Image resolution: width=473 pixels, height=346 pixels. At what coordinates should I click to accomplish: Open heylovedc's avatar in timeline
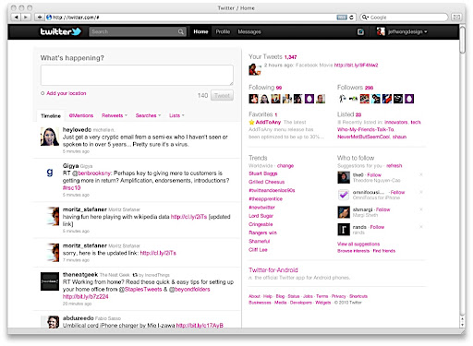tap(50, 137)
